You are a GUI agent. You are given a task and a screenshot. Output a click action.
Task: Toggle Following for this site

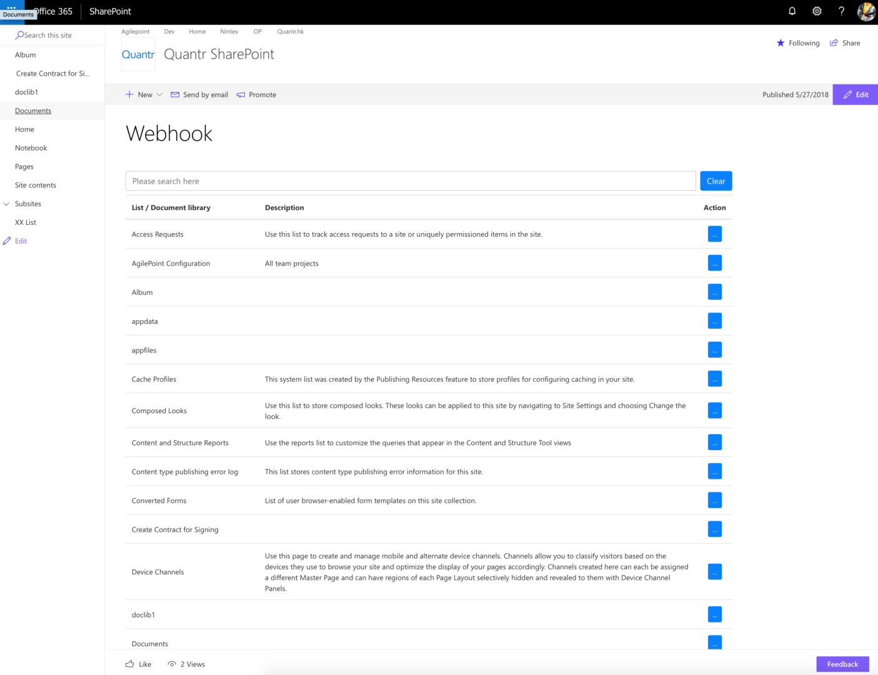[781, 42]
